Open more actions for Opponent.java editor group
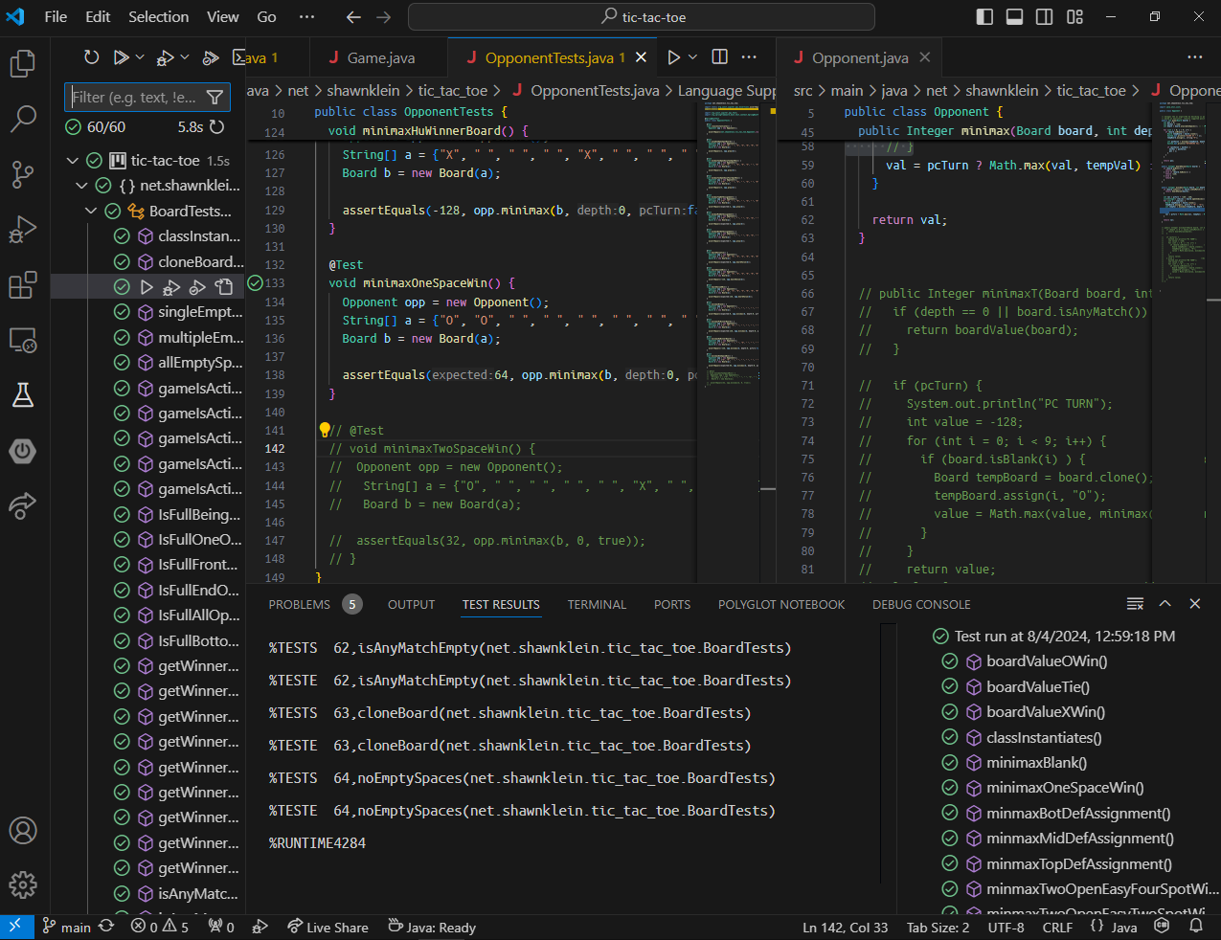Viewport: 1221px width, 940px height. (x=1195, y=57)
